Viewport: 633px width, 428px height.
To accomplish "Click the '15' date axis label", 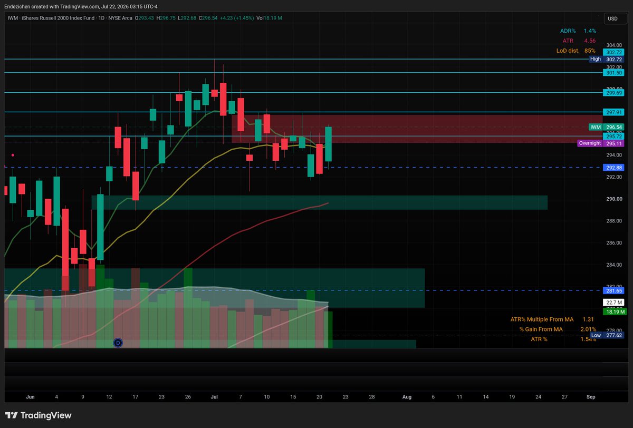I will pyautogui.click(x=293, y=396).
